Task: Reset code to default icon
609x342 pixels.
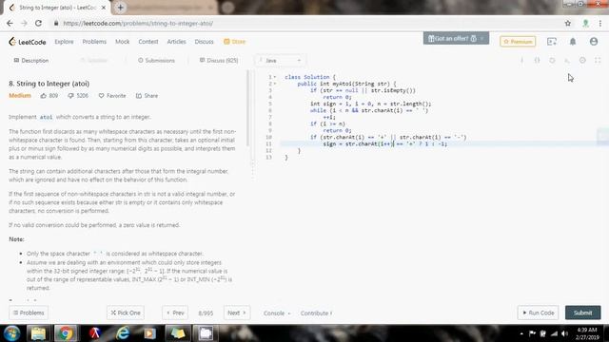Action: [552, 60]
